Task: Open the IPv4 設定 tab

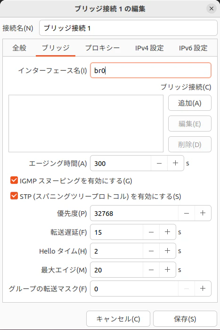Action: (x=149, y=48)
